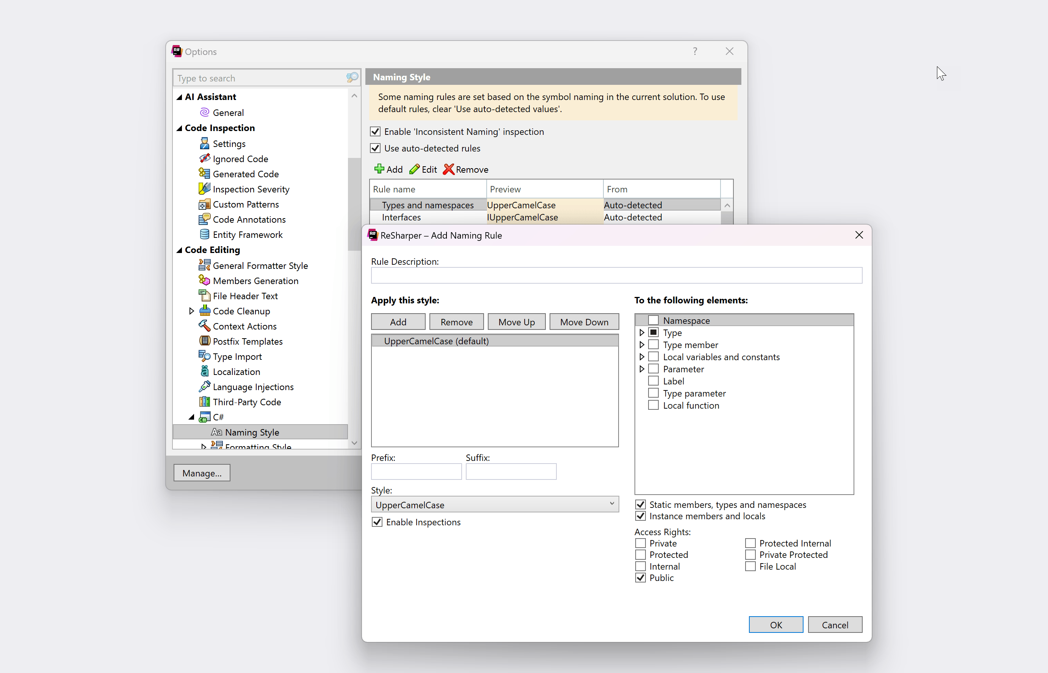Click the pencil Edit rule icon
The image size is (1048, 673).
click(x=414, y=169)
